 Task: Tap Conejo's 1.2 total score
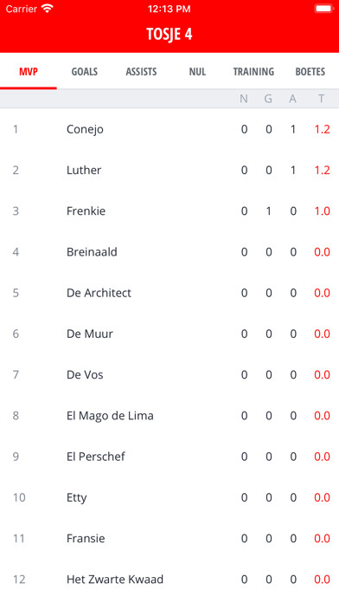(322, 129)
